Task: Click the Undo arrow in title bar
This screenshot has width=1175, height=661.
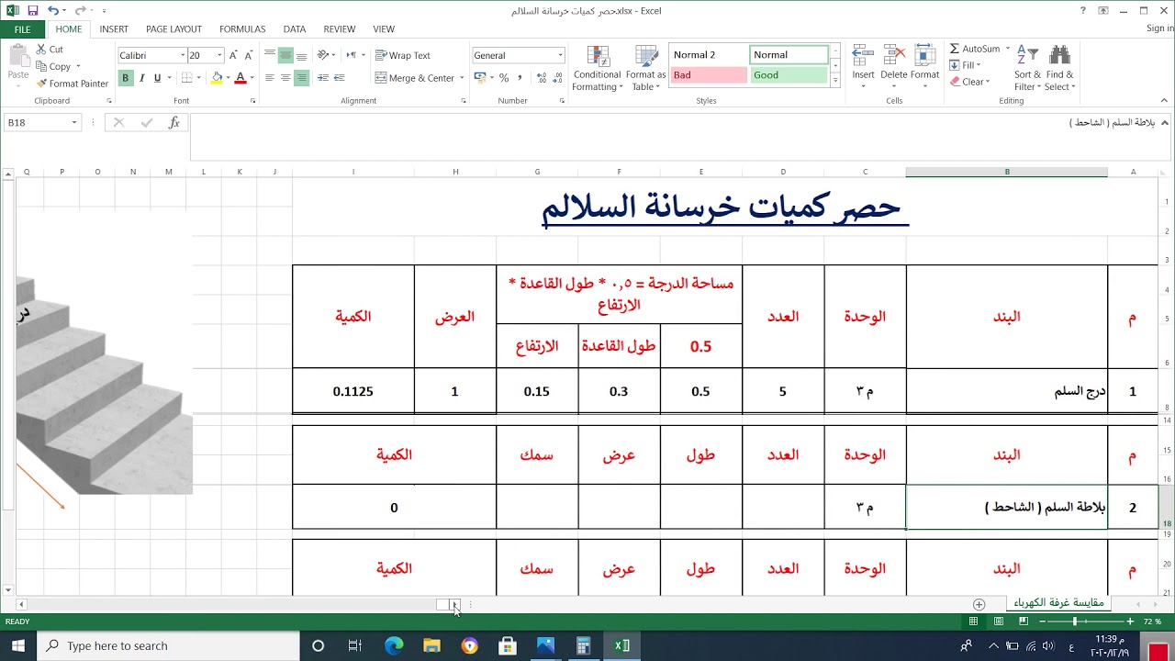Action: 52,11
